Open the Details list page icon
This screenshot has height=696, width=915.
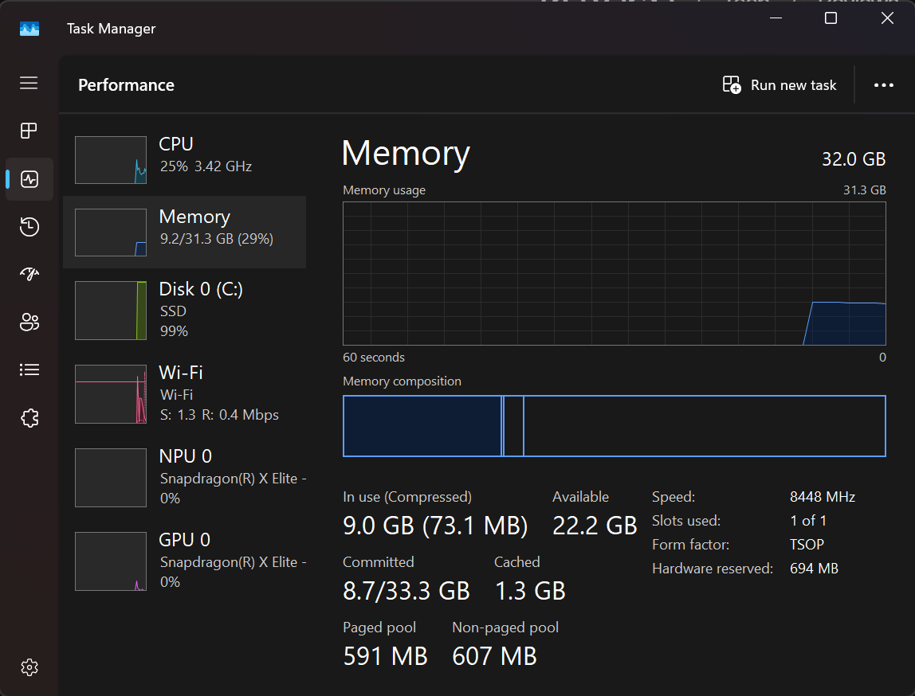(x=29, y=370)
